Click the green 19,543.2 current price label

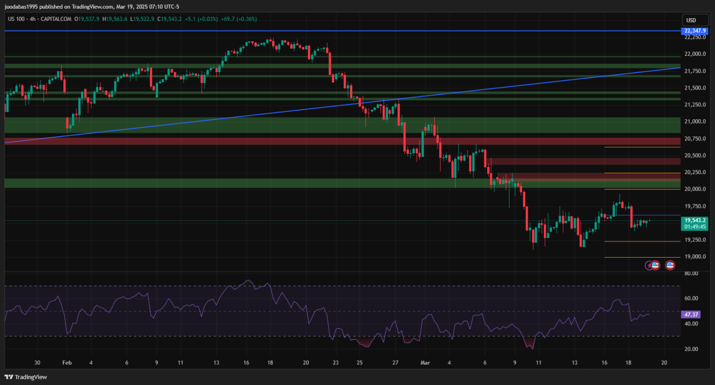(695, 220)
